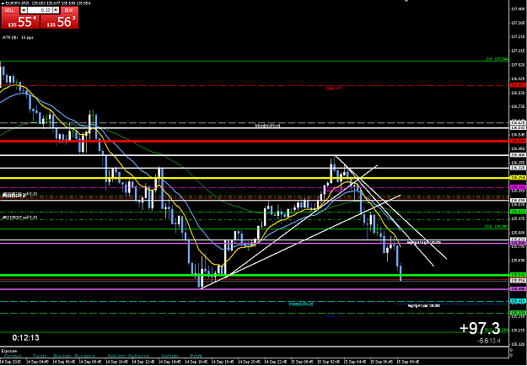Click the Daily S1 label
Viewport: 527px width, 366px height.
tap(334, 316)
